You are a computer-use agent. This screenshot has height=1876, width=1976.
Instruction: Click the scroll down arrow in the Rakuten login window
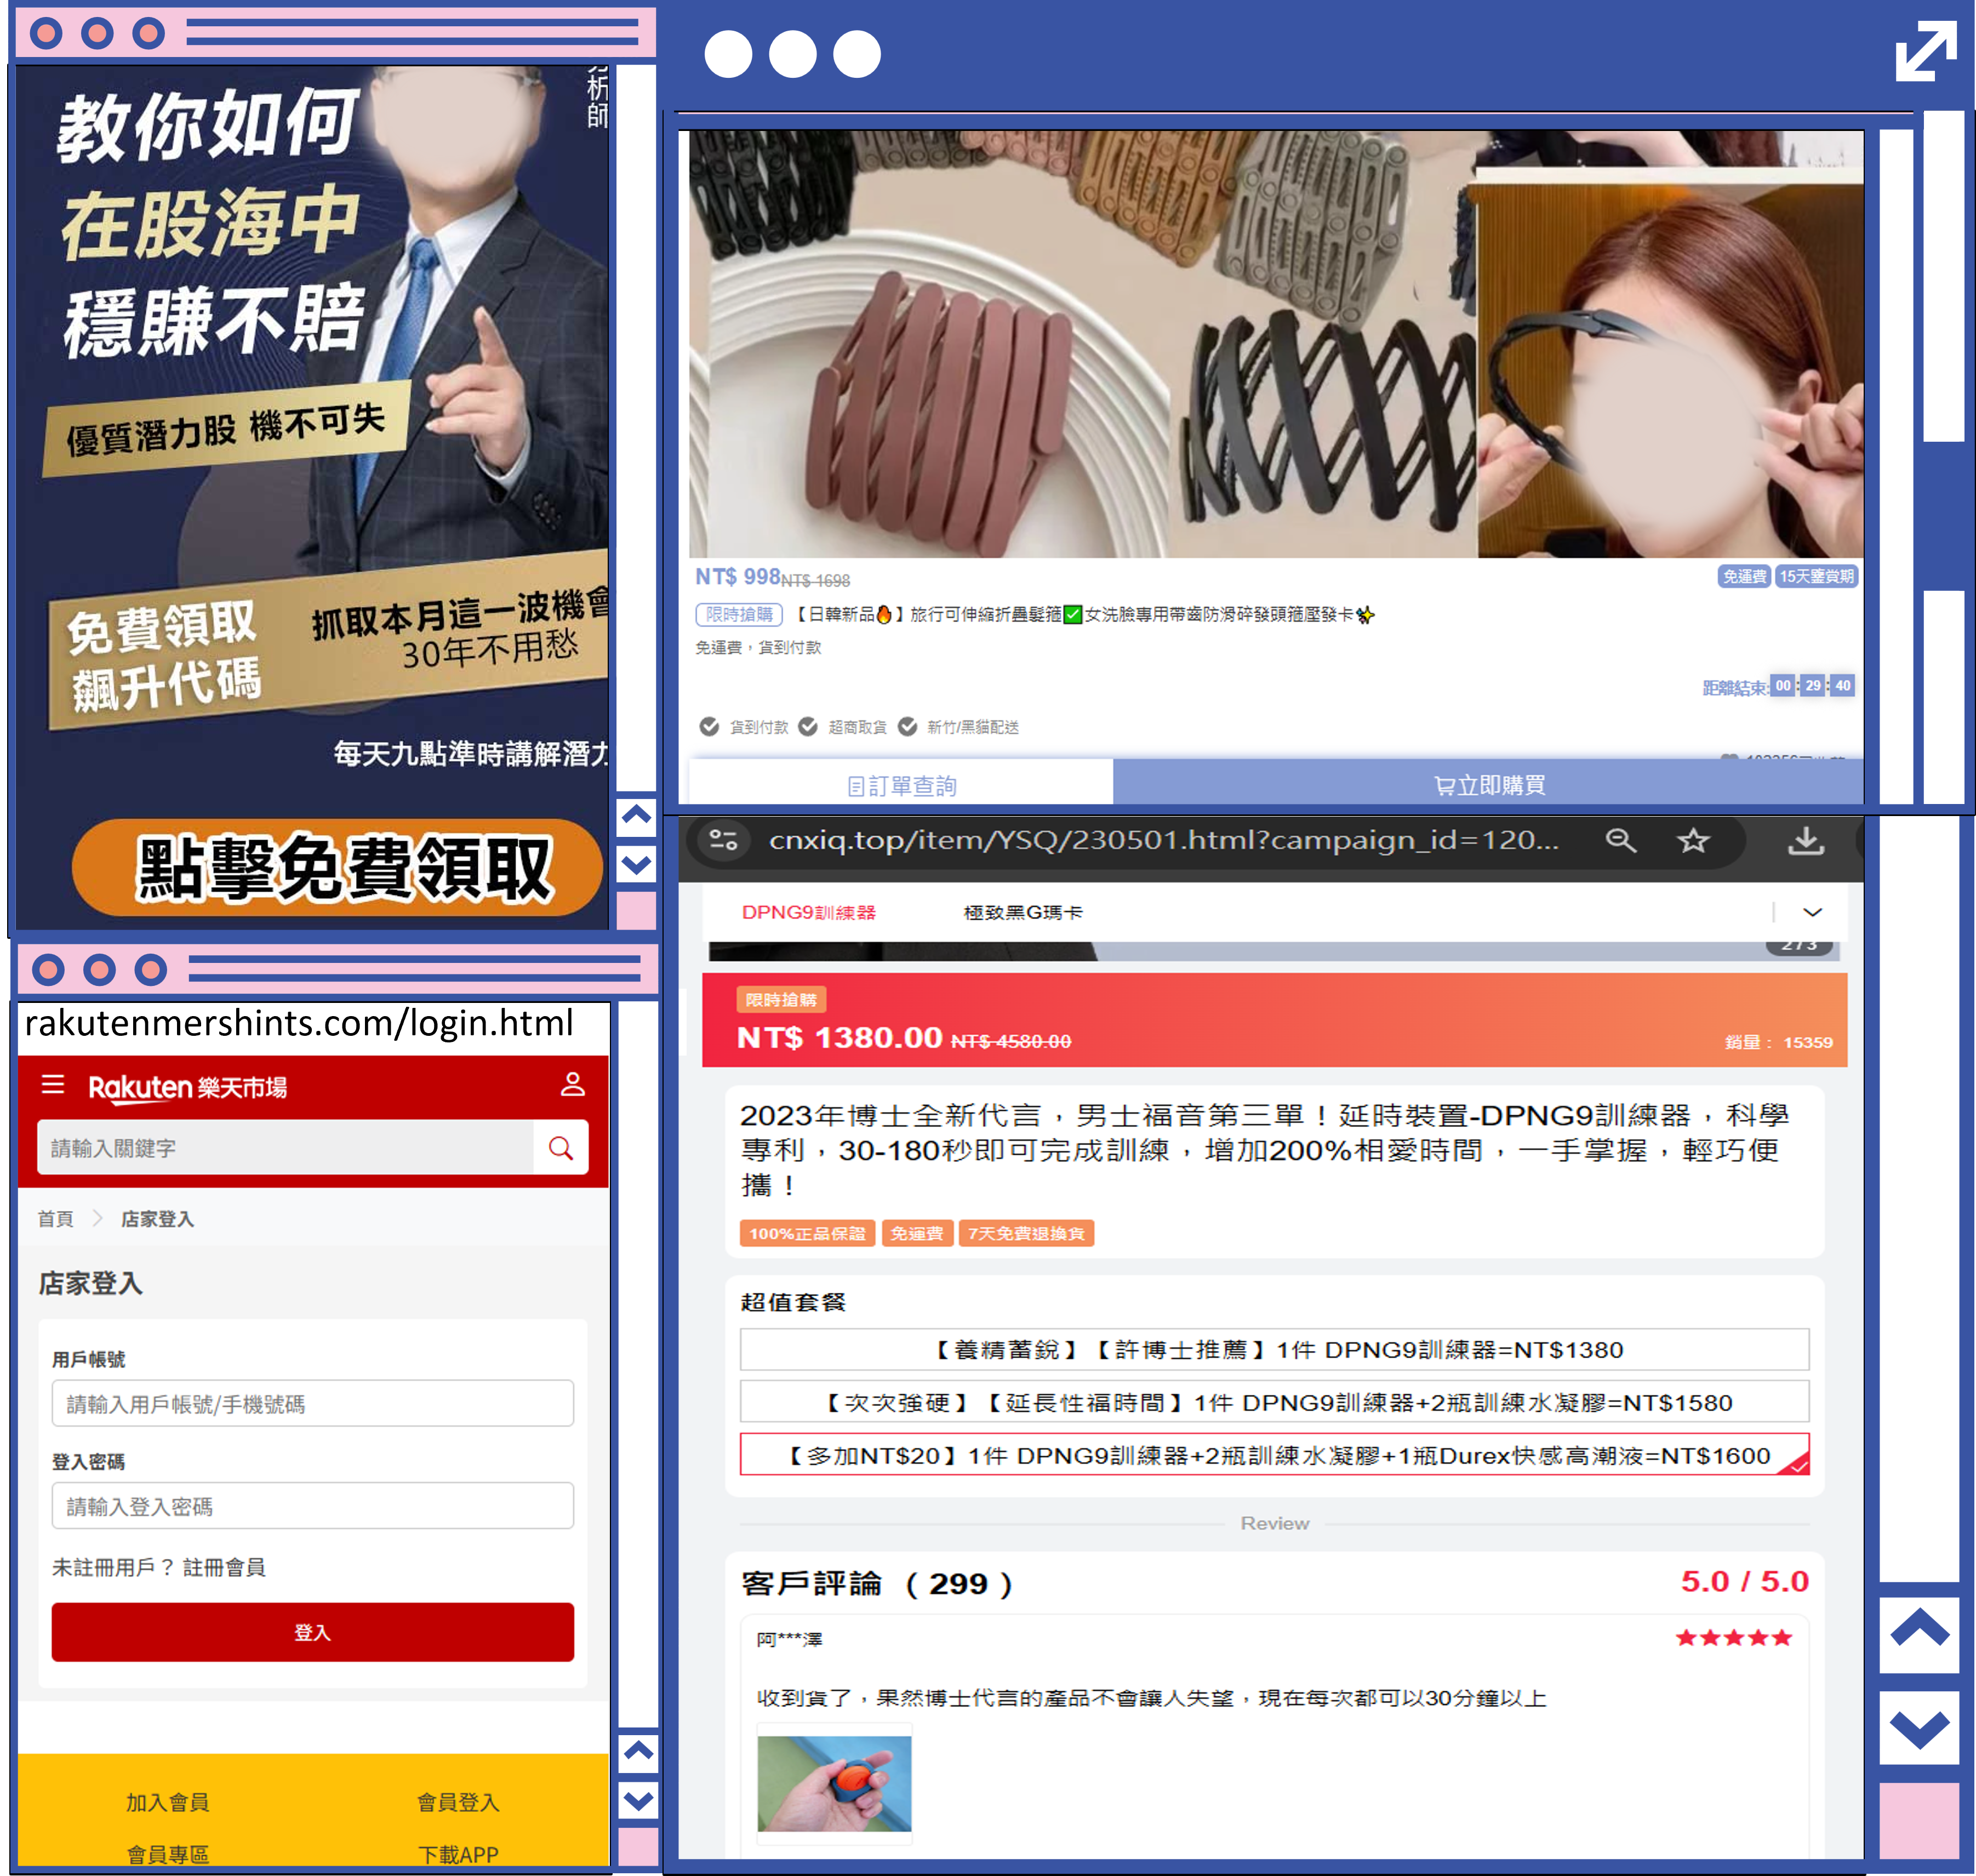pyautogui.click(x=638, y=1801)
